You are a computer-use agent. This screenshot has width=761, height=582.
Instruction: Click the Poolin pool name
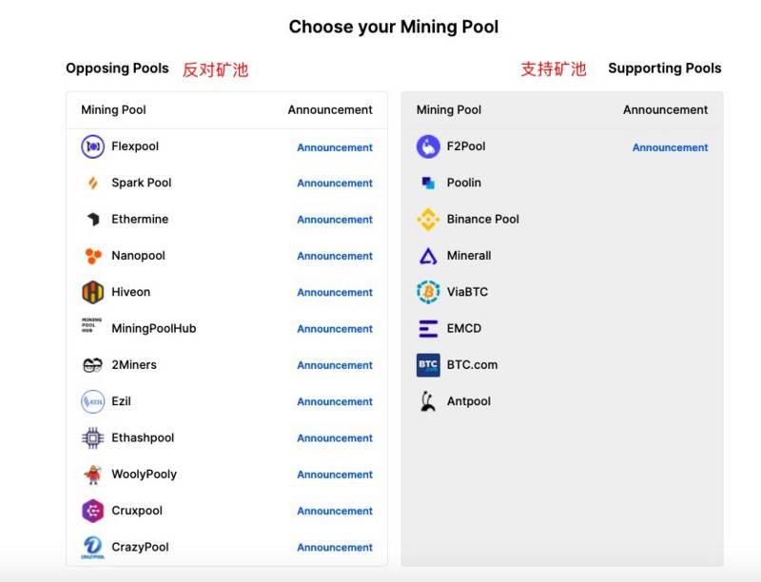(x=464, y=183)
